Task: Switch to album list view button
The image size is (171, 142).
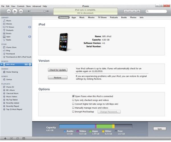Action: click(x=130, y=11)
